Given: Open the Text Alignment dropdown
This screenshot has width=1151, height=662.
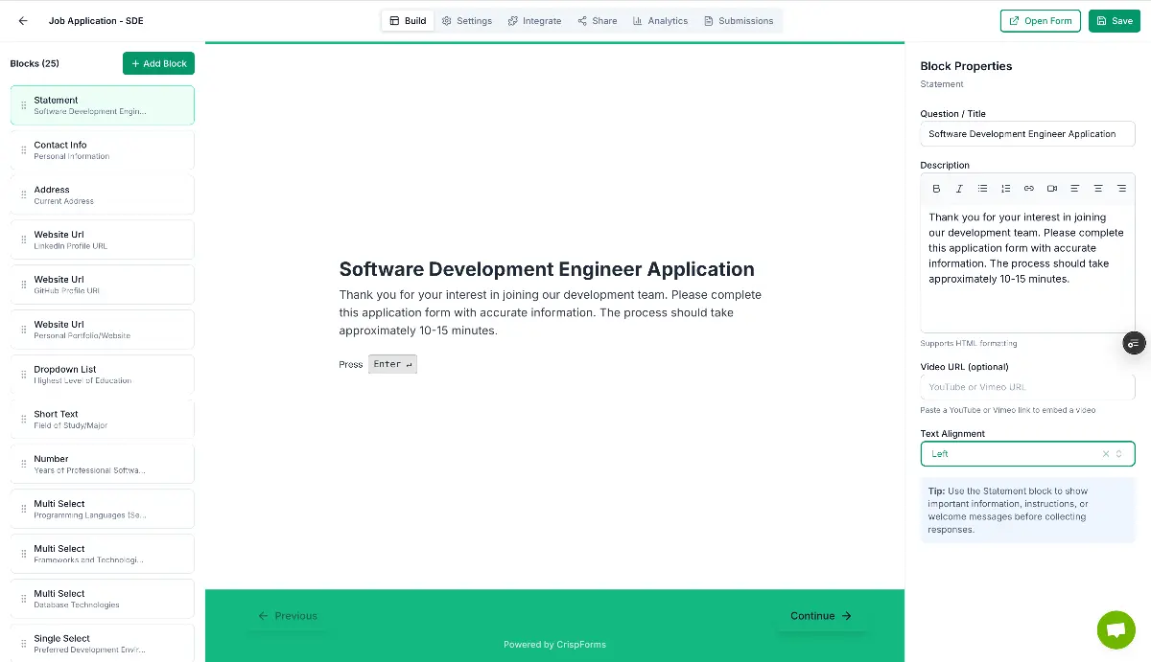Looking at the screenshot, I should tap(1118, 453).
